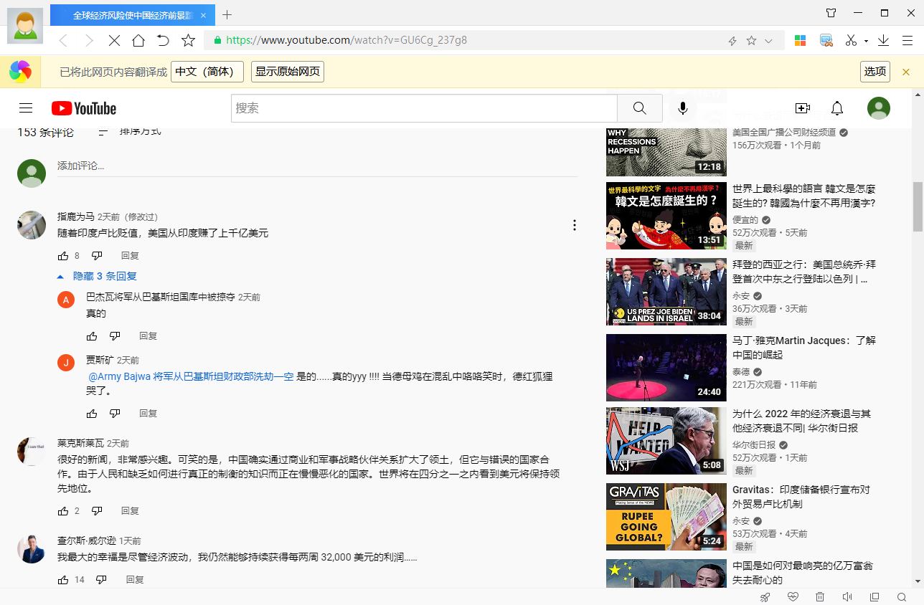Open the browser downloads arrow icon

click(884, 40)
